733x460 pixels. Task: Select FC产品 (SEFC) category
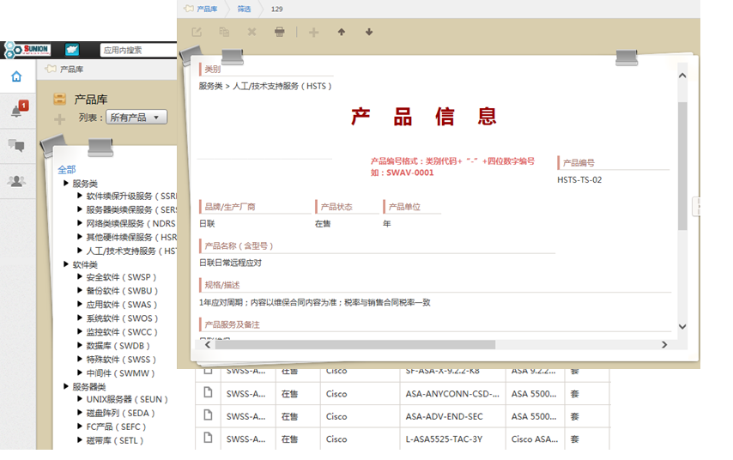[116, 427]
